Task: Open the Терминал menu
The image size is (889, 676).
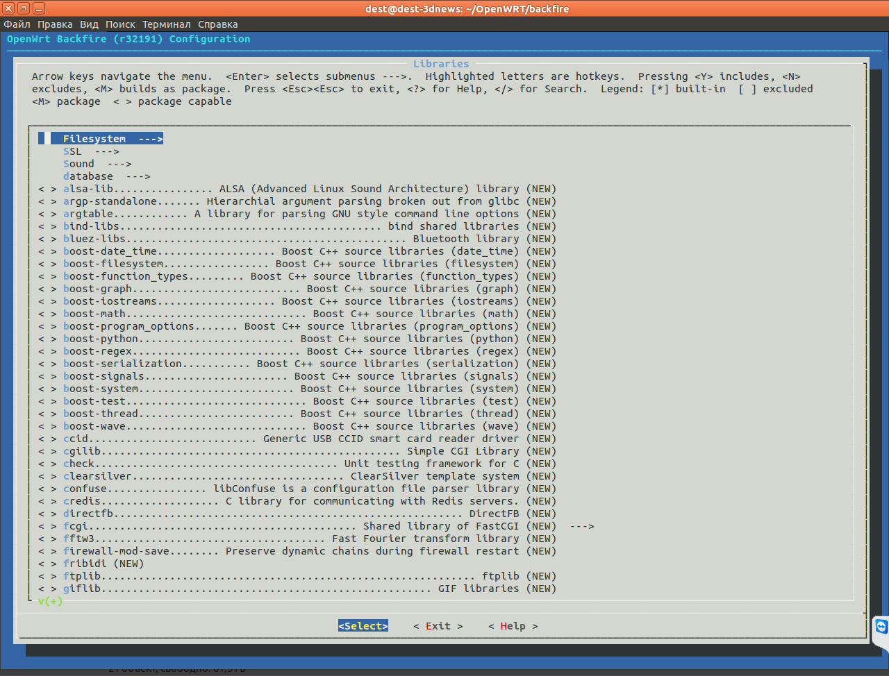Action: click(x=166, y=24)
